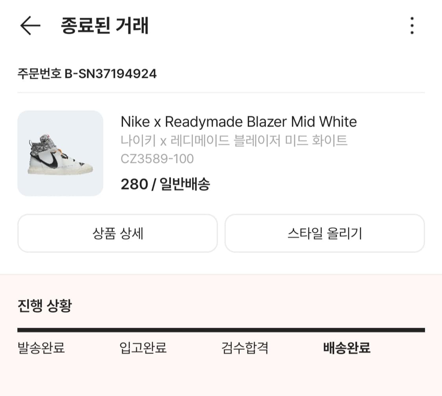Tap 스타일 올리기 to post a style
Viewport: 442px width, 396px height.
[325, 233]
